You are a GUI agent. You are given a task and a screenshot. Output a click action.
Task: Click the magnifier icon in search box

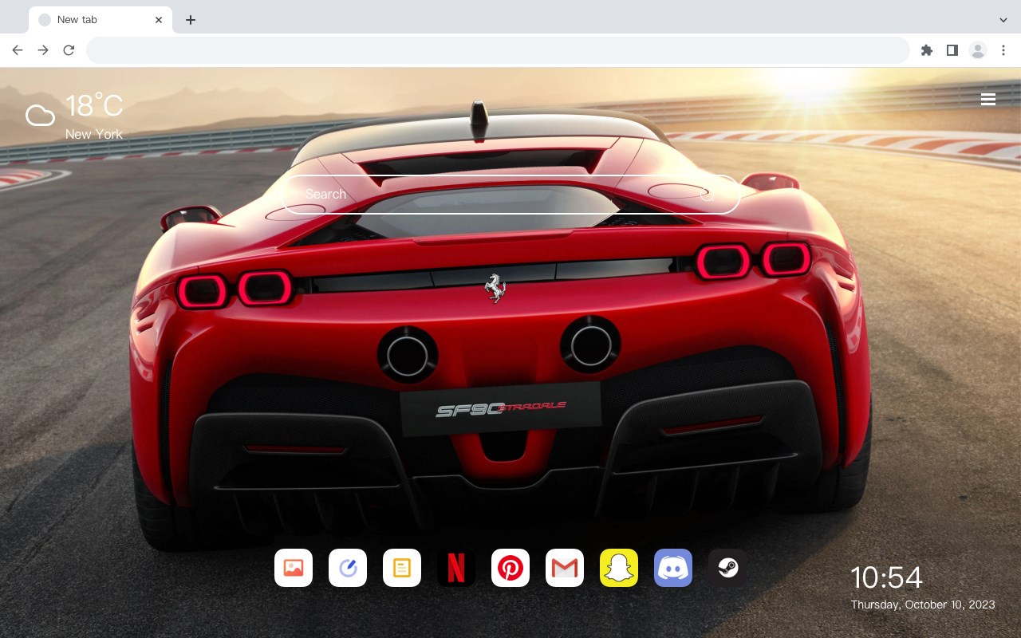coord(707,195)
